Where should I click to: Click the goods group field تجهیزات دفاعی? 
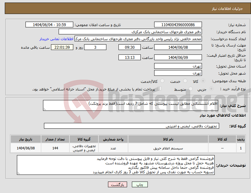click(132, 126)
